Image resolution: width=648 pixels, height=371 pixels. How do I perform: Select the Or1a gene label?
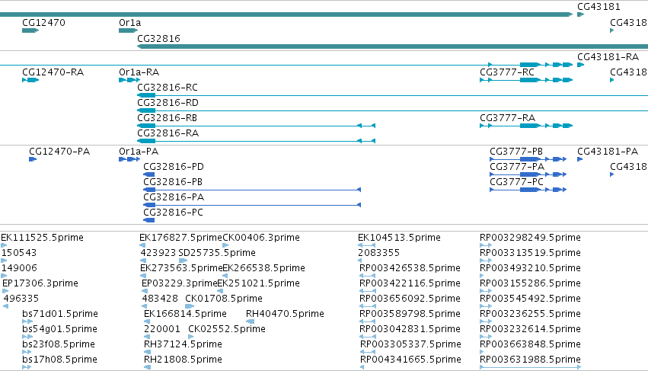[129, 23]
